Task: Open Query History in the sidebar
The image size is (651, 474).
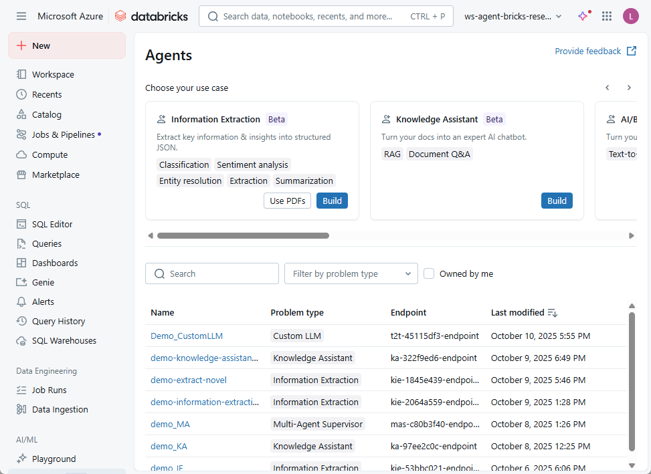Action: (58, 321)
